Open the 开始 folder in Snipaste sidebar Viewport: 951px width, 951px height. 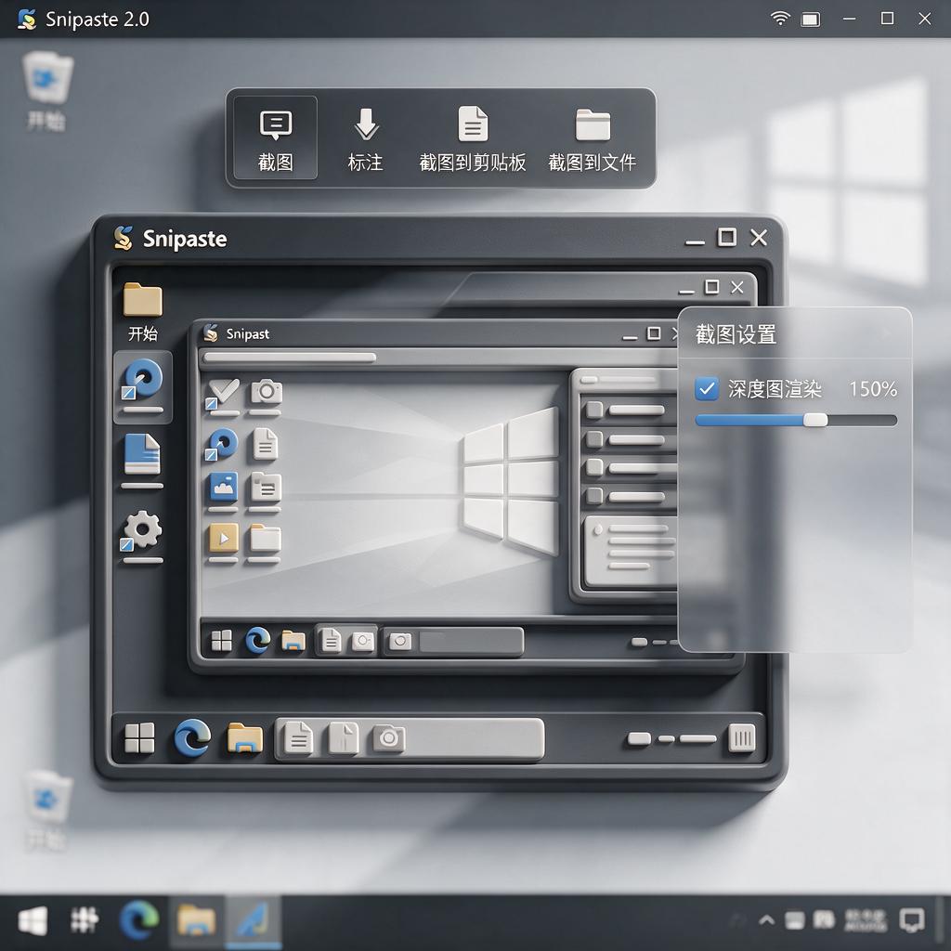142,312
